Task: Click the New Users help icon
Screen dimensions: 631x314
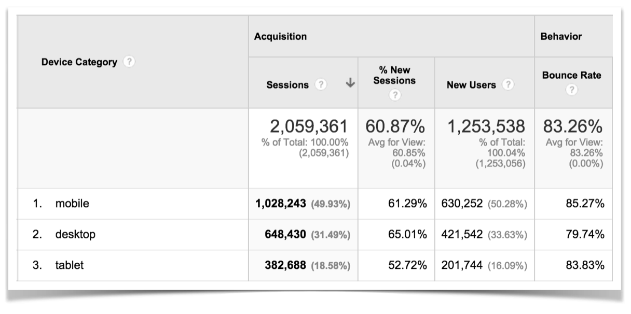Action: pyautogui.click(x=509, y=84)
